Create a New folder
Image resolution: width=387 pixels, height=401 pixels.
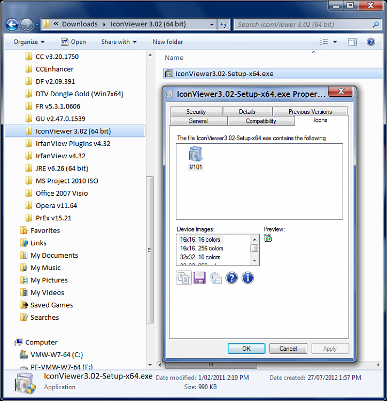[x=168, y=42]
